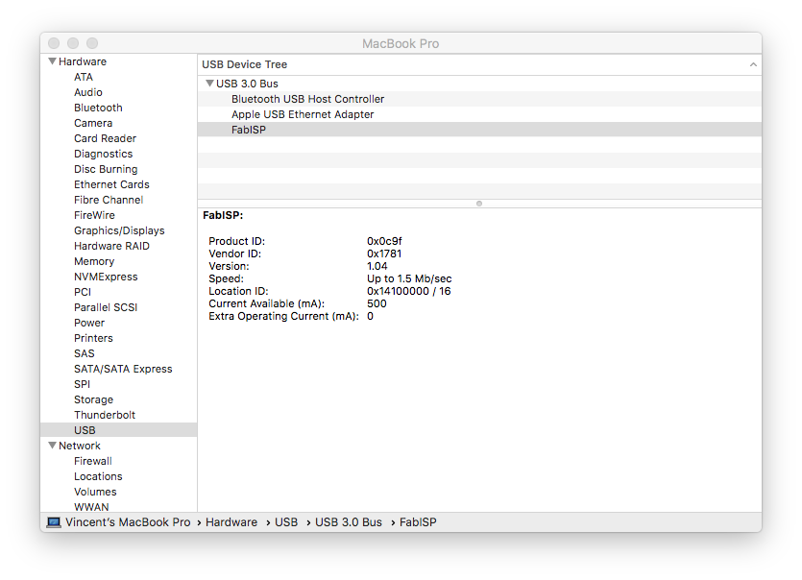Click the Product ID value 0x0c9f

click(x=384, y=241)
